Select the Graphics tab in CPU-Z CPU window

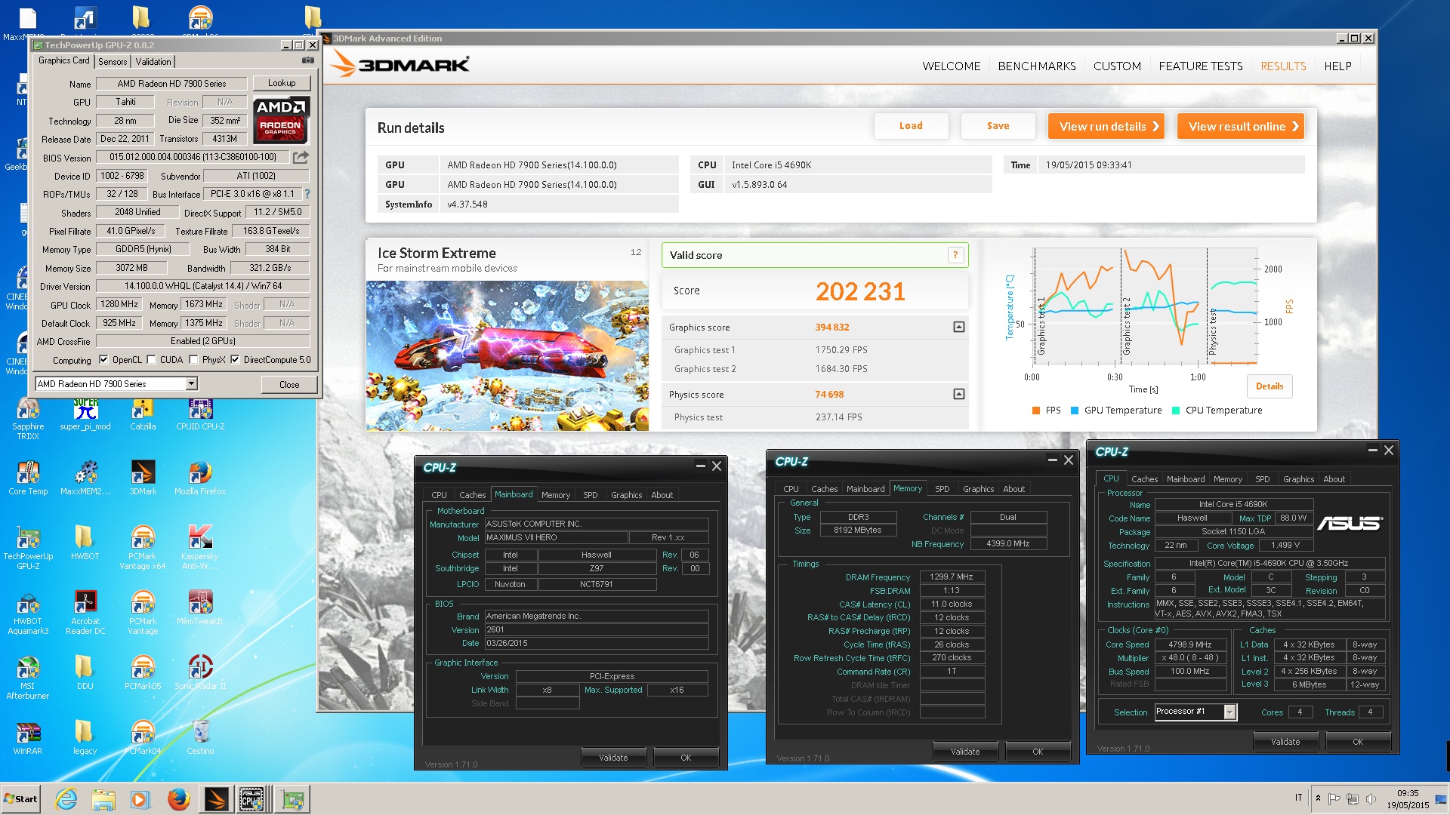click(1298, 479)
